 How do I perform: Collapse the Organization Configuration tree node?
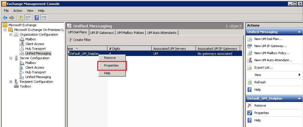pyautogui.click(x=11, y=34)
